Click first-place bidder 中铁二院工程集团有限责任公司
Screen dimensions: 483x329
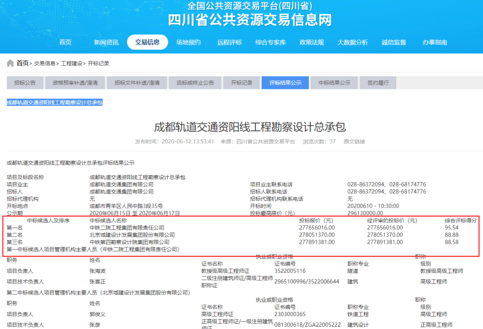click(127, 228)
